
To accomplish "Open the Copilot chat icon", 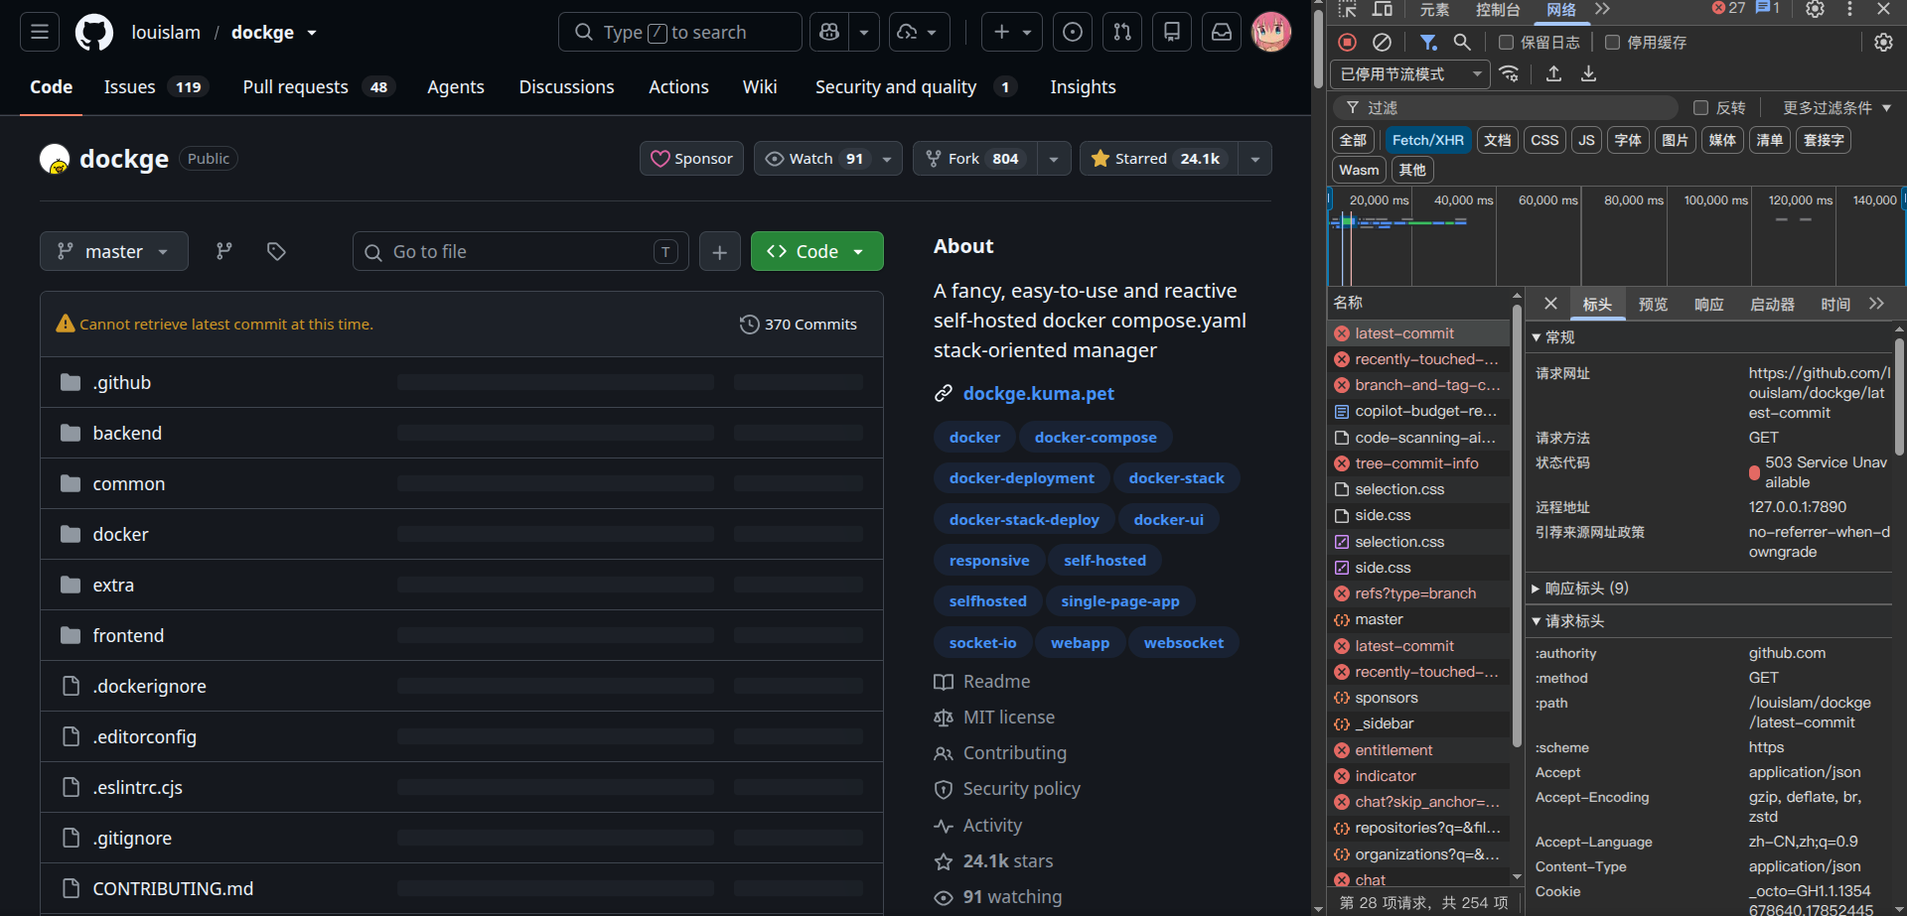I will click(829, 32).
